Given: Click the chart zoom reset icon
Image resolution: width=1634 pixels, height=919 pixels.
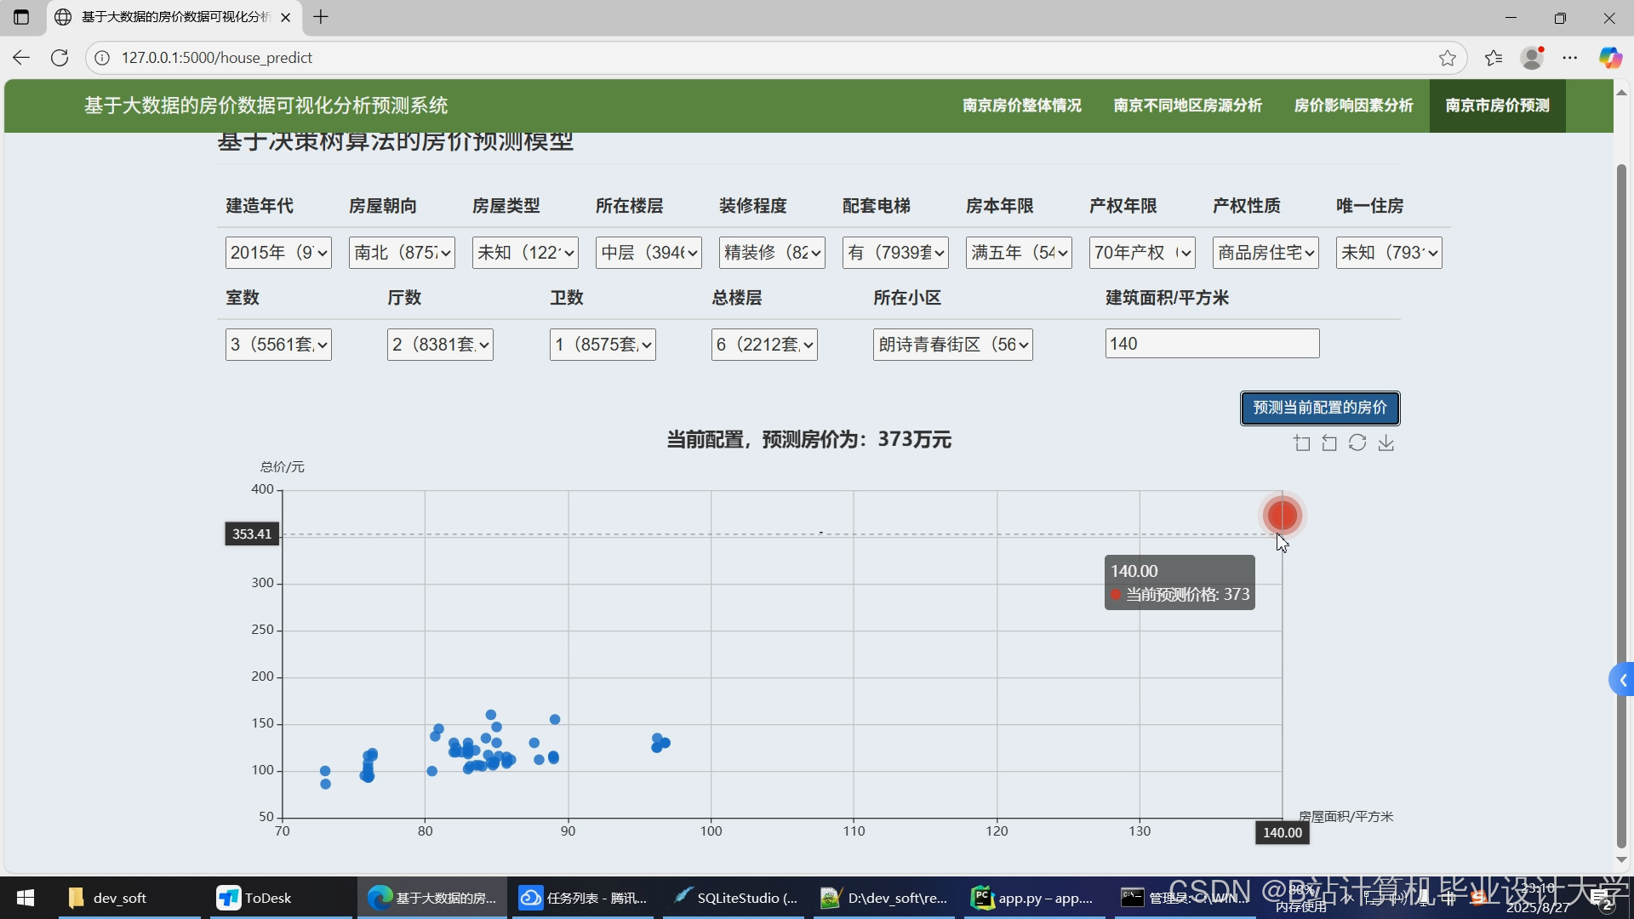Looking at the screenshot, I should pyautogui.click(x=1329, y=442).
